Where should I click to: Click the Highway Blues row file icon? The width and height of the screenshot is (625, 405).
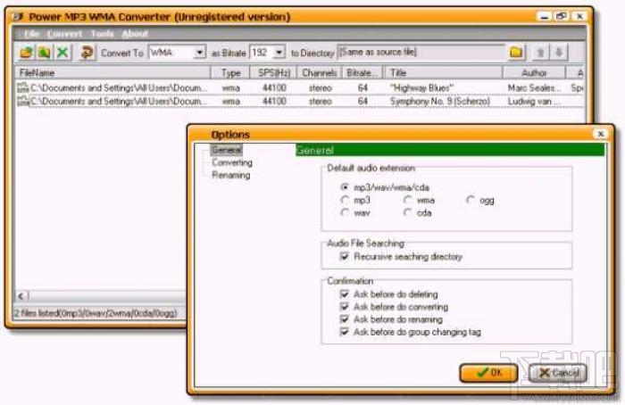23,87
